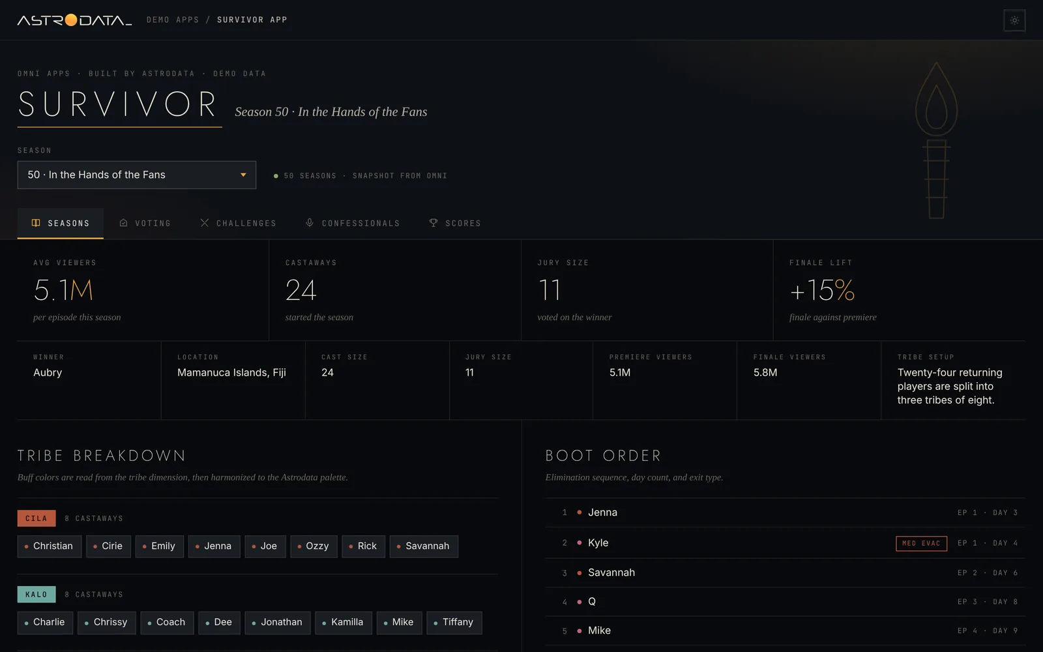Viewport: 1043px width, 652px height.
Task: Select the Emily castaway chip
Action: click(x=160, y=546)
